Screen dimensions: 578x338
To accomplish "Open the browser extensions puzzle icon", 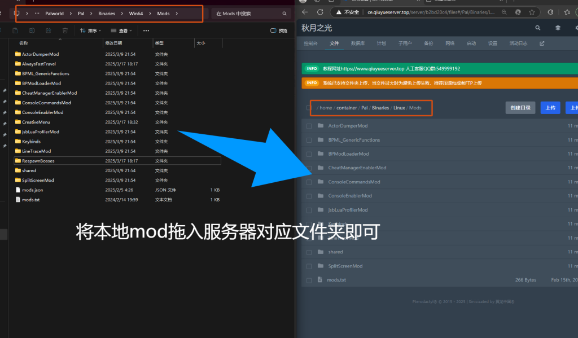I will pos(550,12).
